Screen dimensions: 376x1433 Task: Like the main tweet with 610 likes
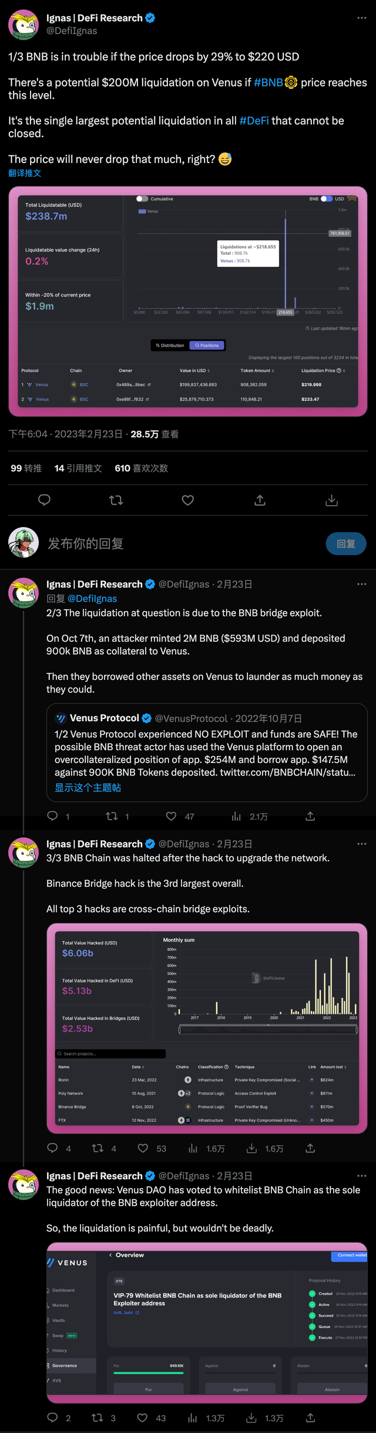coord(188,500)
